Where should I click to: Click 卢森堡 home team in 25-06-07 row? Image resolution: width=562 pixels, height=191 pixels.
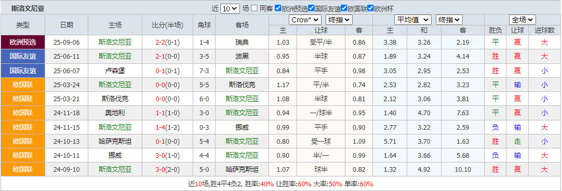[115, 71]
